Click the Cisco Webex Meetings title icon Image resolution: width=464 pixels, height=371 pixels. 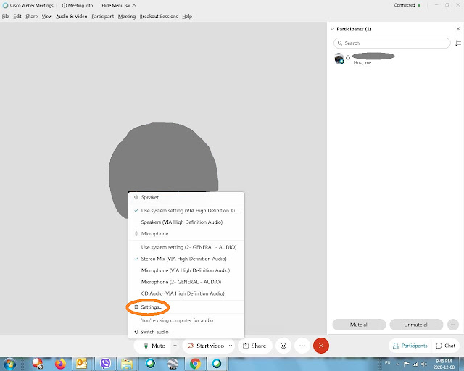5,5
